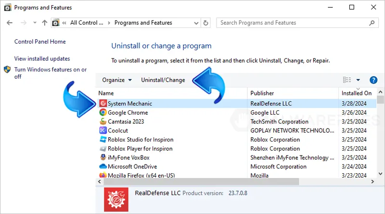Click the Roblox Studio for Inspiron icon

[103, 139]
